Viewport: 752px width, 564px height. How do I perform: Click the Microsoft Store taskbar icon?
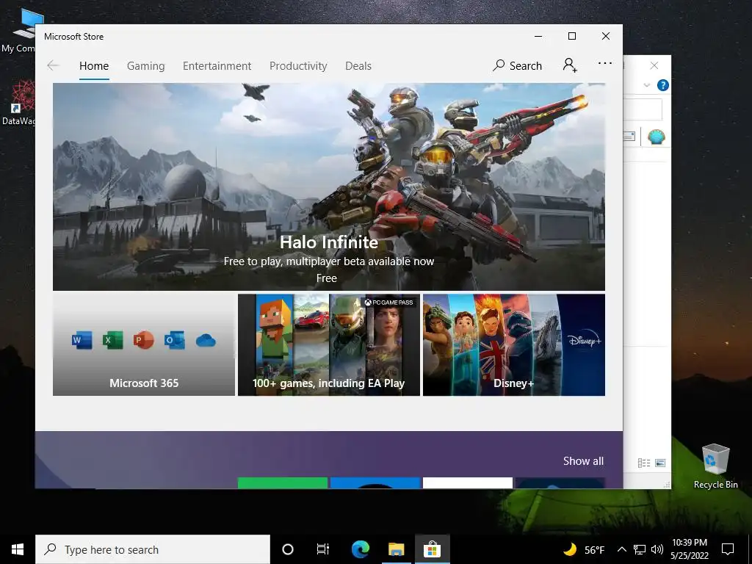432,549
